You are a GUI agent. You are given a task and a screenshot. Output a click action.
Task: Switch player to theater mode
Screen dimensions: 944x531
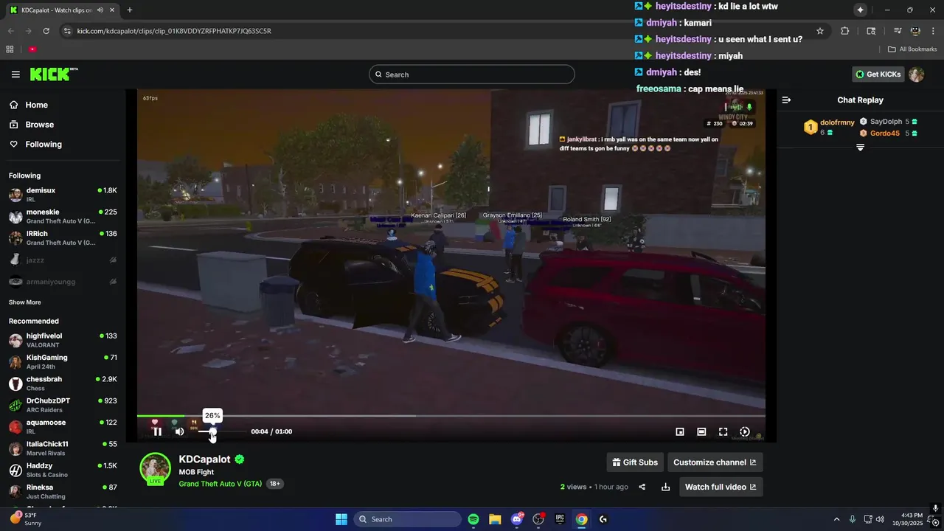[701, 431]
